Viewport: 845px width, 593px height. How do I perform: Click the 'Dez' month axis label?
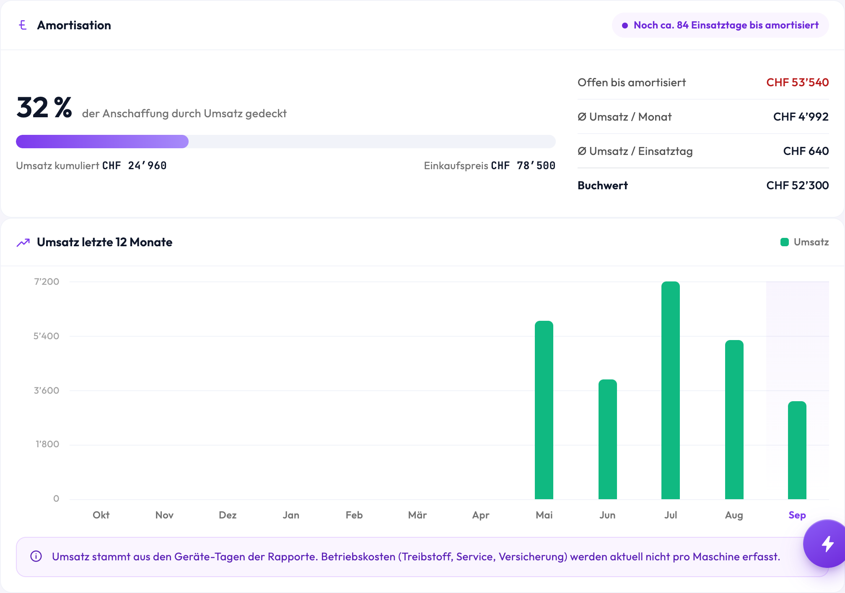click(x=228, y=515)
